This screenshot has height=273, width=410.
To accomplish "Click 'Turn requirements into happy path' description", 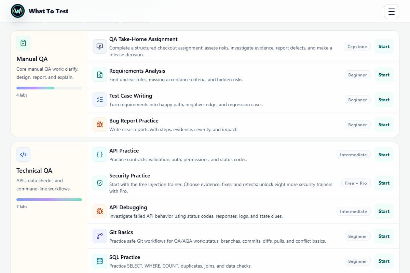I will click(187, 105).
